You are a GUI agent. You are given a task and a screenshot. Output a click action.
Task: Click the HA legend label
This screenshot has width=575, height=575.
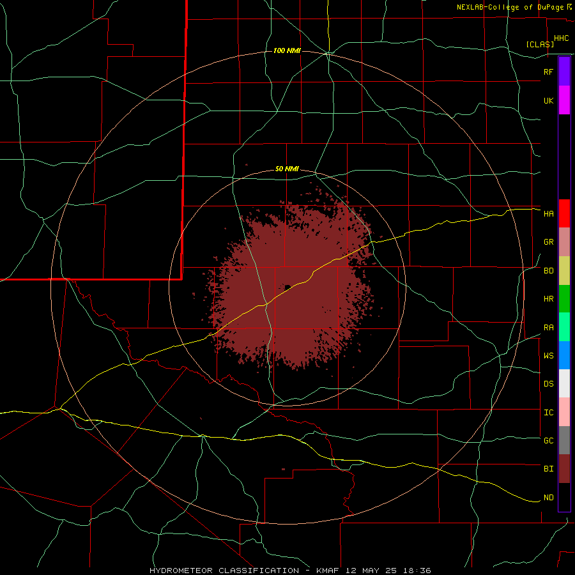548,214
